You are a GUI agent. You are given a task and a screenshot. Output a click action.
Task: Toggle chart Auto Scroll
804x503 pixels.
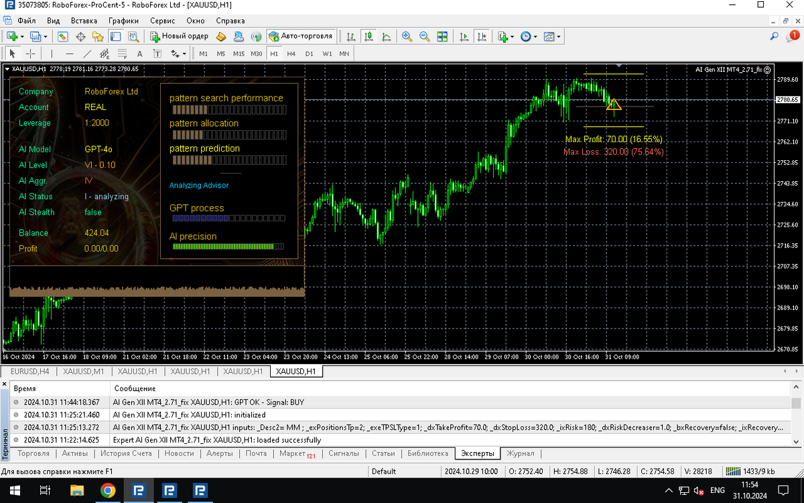tap(464, 36)
